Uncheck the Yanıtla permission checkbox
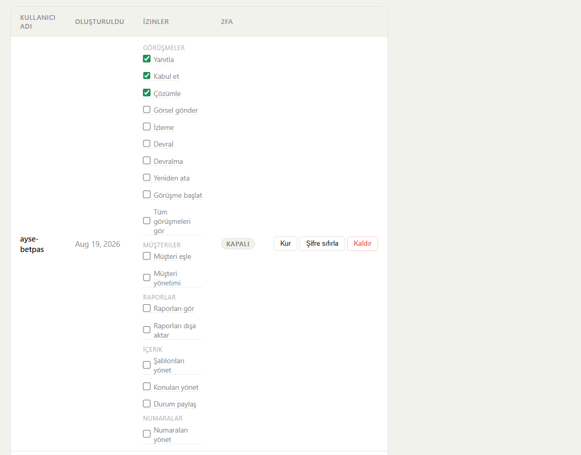The image size is (581, 455). 147,59
